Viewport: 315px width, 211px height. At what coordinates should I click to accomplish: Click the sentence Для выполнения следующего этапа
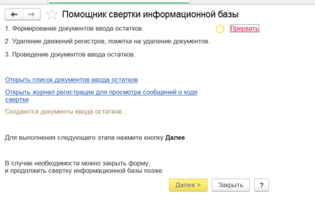(x=85, y=137)
